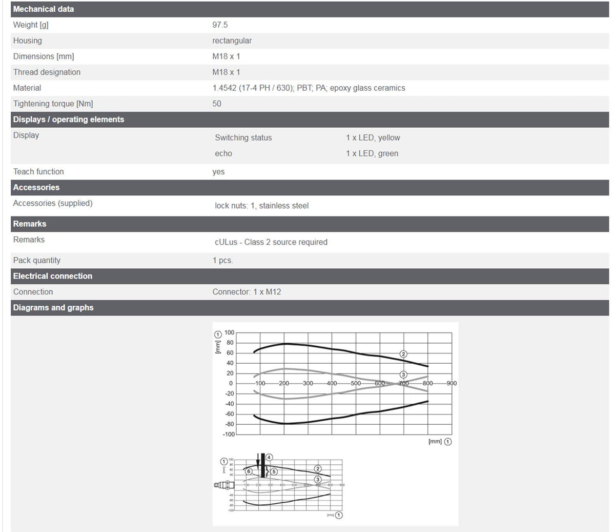Select the Material row label
Image resolution: width=615 pixels, height=532 pixels.
click(x=27, y=88)
